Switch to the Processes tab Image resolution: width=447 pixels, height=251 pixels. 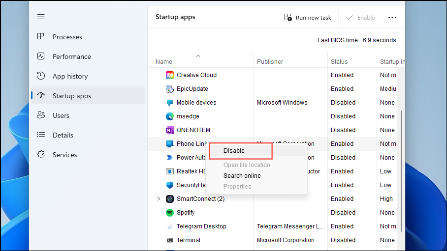[x=88, y=37]
